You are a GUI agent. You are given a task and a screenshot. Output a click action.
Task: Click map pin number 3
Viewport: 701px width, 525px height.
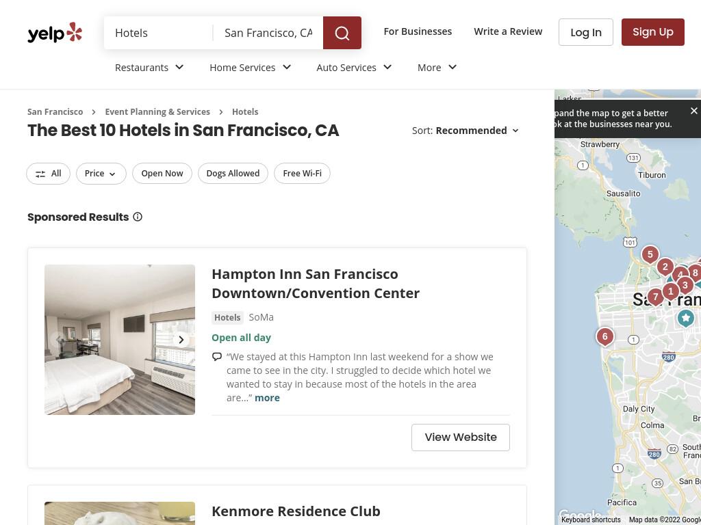click(x=685, y=285)
